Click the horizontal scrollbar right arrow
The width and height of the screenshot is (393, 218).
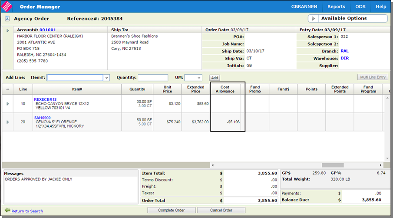(x=380, y=165)
